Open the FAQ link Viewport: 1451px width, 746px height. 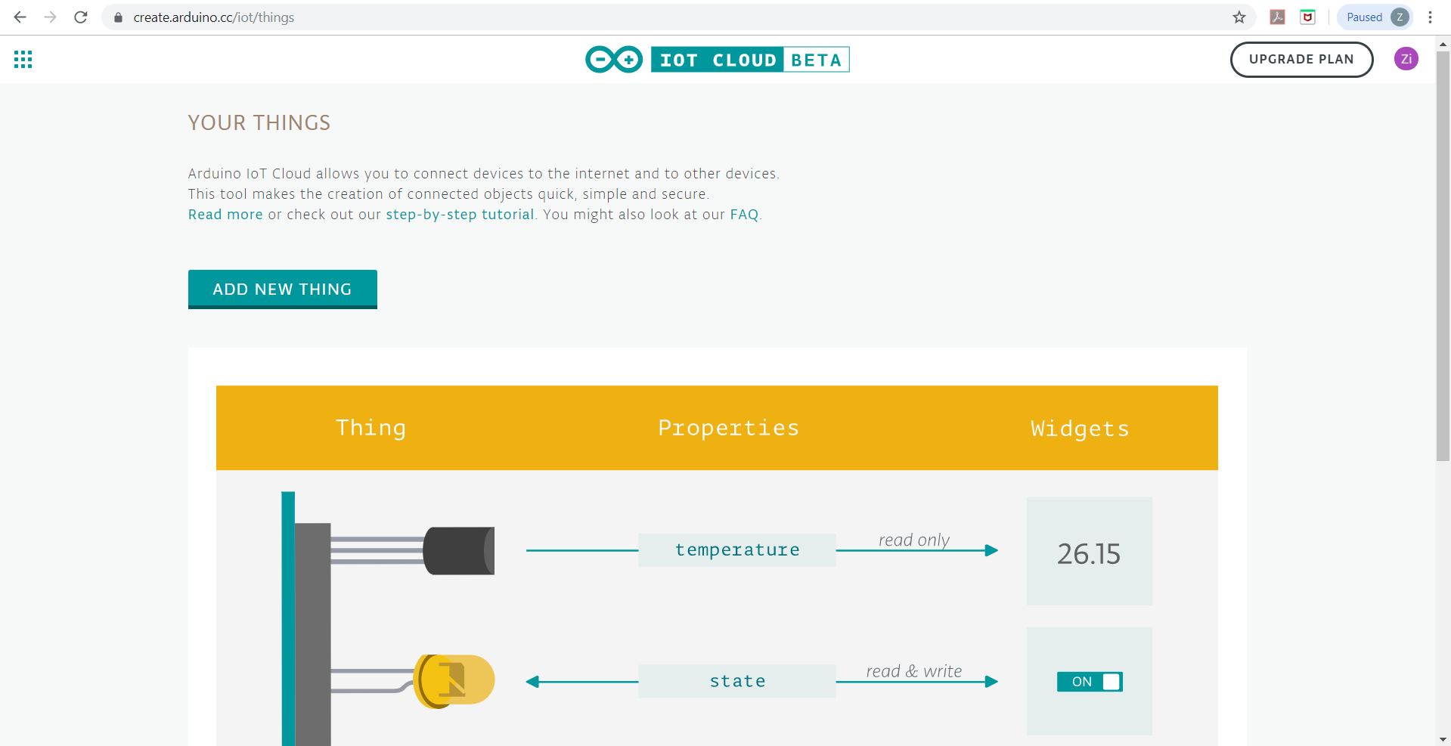click(744, 214)
